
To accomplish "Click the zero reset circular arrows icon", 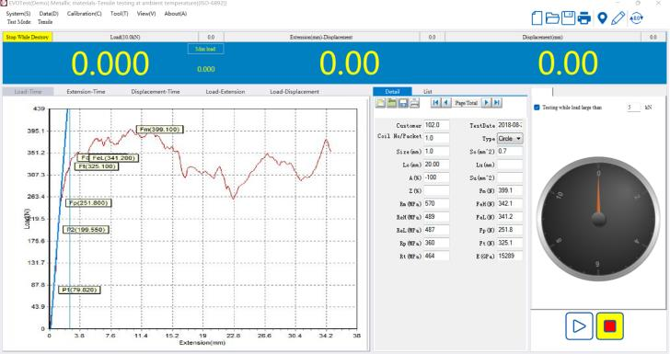I will coord(636,18).
